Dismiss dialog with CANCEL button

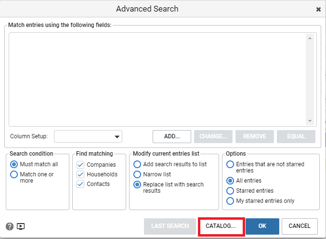(x=300, y=226)
